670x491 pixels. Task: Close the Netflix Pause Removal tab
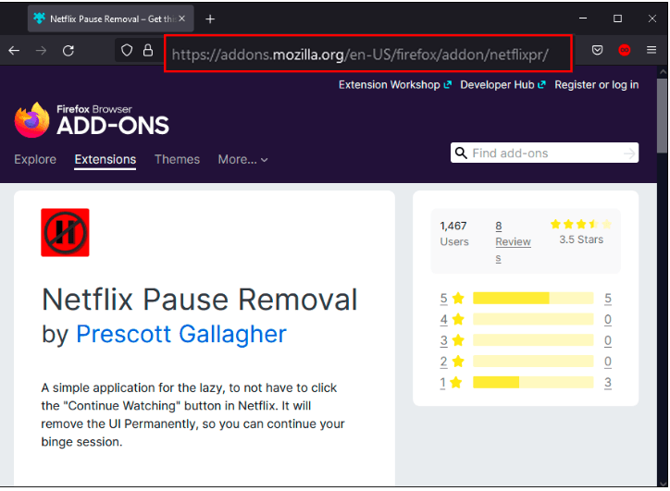coord(182,18)
